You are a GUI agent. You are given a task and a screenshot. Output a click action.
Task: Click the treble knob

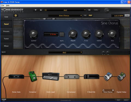[x=99, y=34]
